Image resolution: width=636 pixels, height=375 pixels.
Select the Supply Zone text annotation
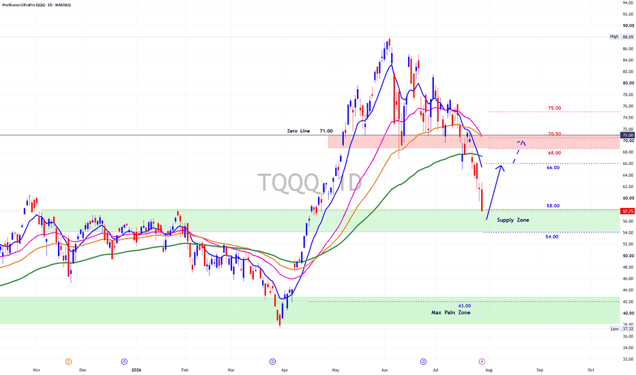[513, 220]
